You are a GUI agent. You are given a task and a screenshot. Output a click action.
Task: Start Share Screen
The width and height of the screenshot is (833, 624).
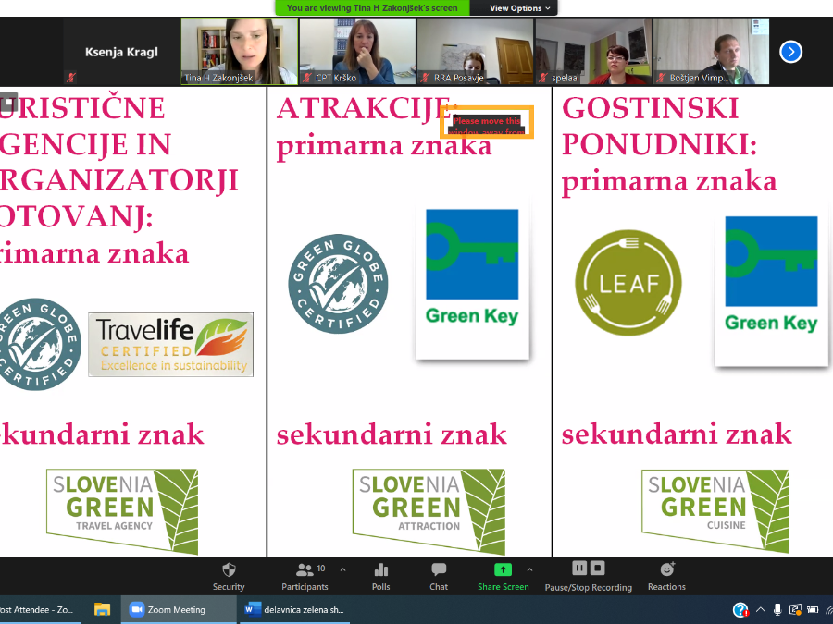(x=504, y=577)
